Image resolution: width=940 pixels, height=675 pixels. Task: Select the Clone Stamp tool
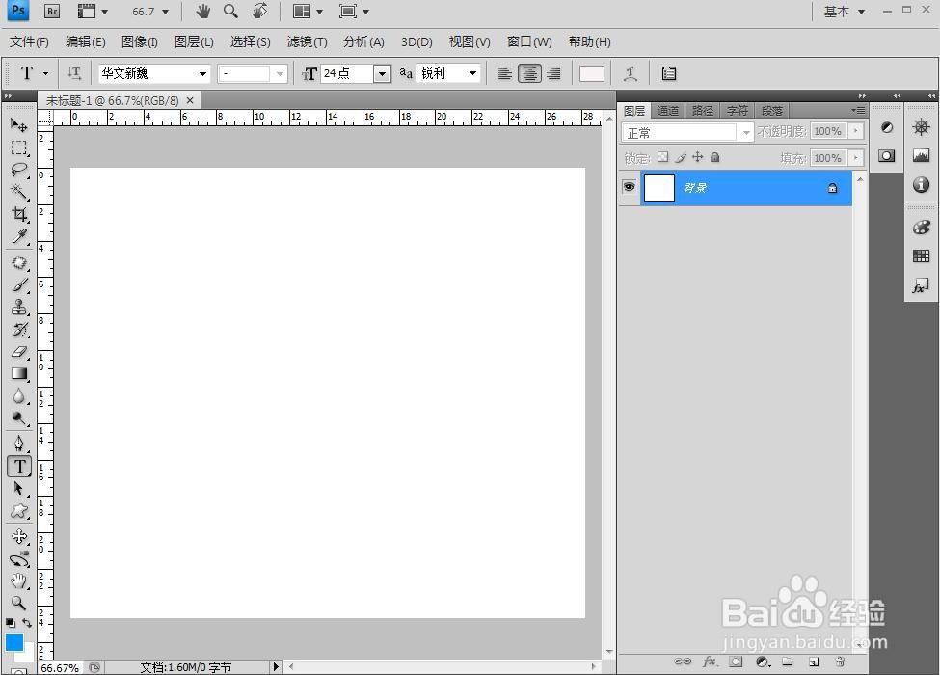[x=19, y=307]
